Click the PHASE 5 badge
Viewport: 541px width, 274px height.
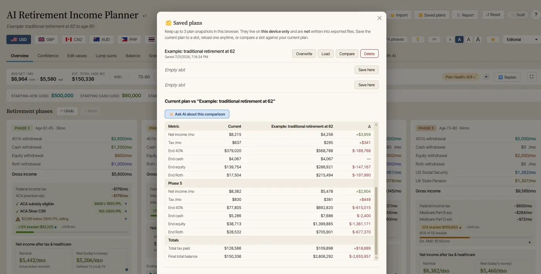[x=426, y=128]
